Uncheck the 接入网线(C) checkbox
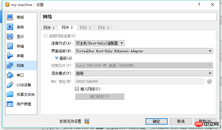This screenshot has height=130, width=222. pyautogui.click(x=77, y=89)
